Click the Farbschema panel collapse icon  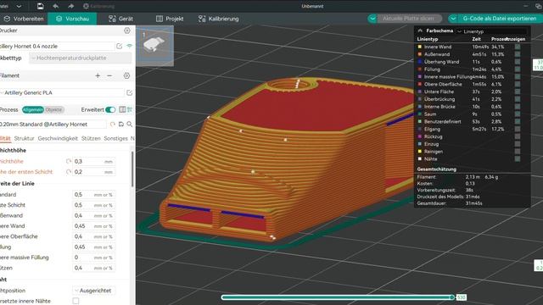(420, 30)
